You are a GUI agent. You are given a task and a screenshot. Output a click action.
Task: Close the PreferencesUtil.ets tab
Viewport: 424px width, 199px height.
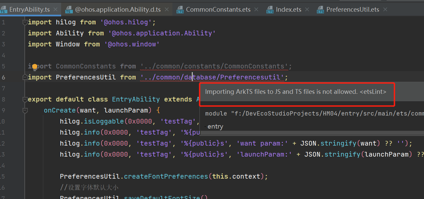click(385, 10)
